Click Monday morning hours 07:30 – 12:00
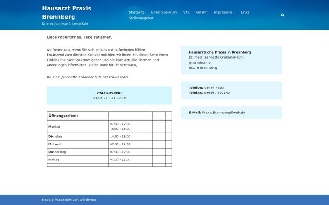Image resolution: width=329 pixels, height=205 pixels. pos(120,124)
